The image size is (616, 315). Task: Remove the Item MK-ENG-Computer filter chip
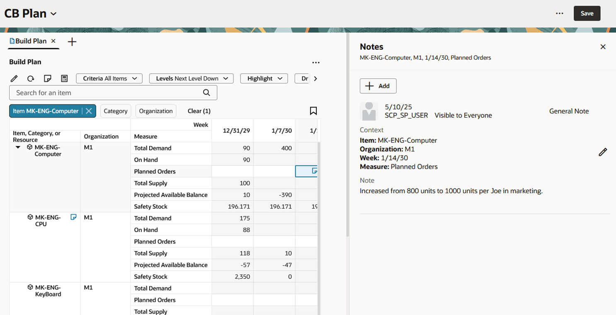[x=89, y=111]
